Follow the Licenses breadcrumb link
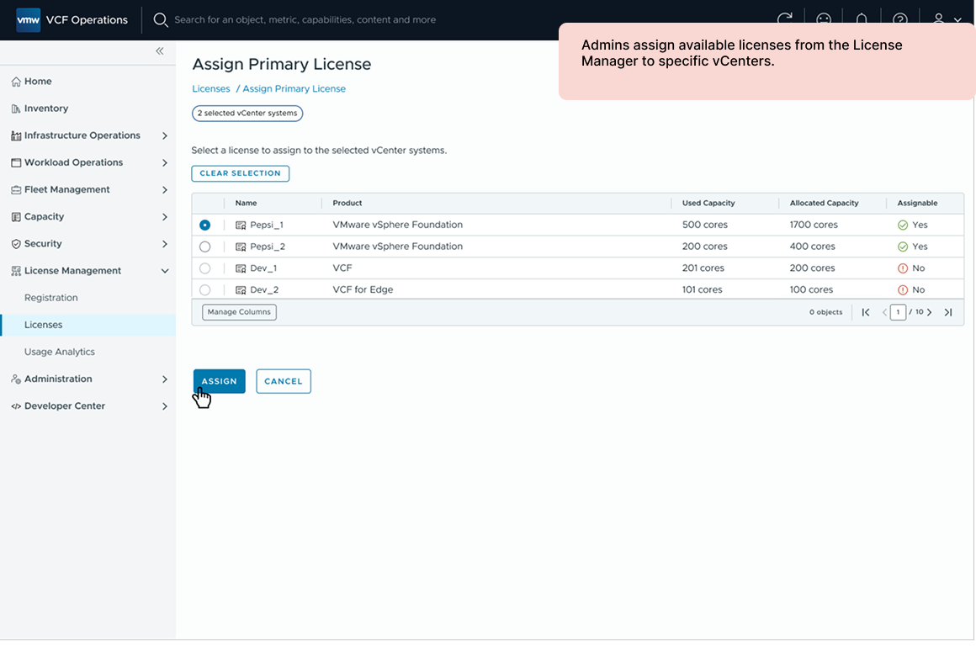The height and width of the screenshot is (647, 976). [211, 89]
